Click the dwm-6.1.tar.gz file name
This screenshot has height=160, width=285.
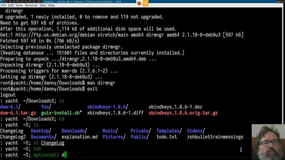tap(18, 113)
